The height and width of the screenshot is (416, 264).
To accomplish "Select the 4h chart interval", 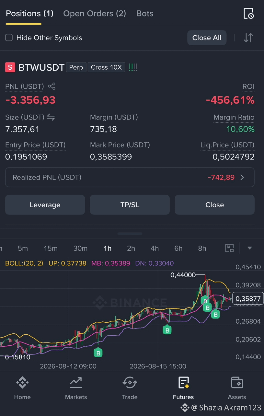I will (x=155, y=248).
